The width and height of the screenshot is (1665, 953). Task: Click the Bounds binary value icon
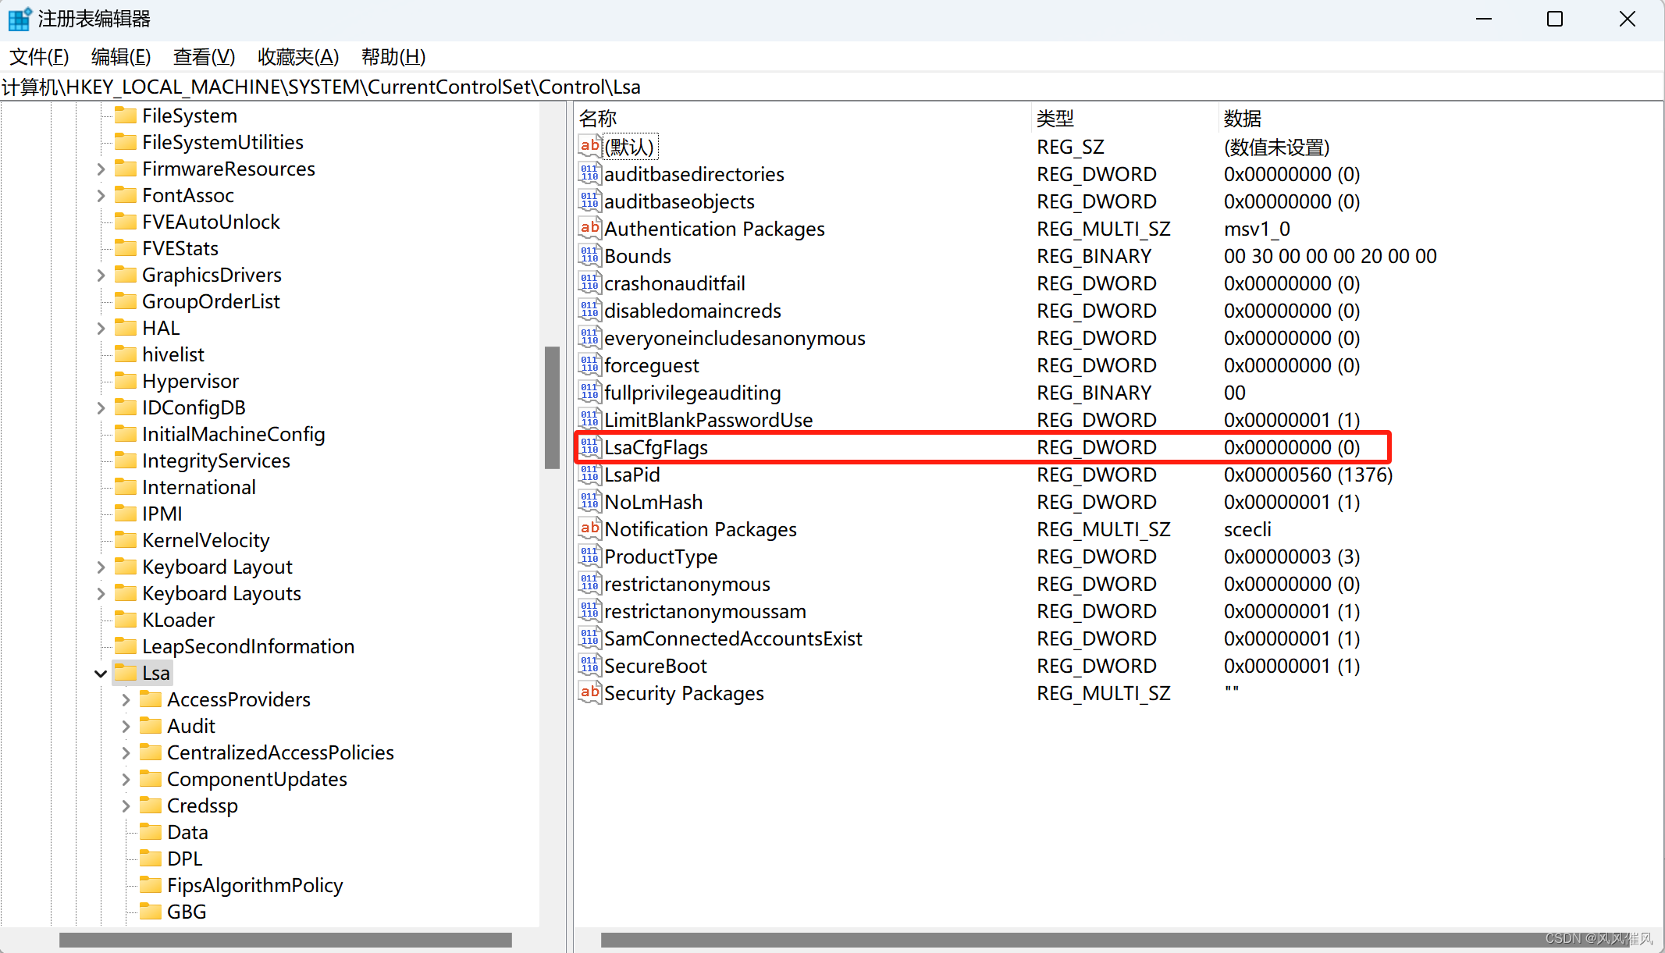(589, 256)
